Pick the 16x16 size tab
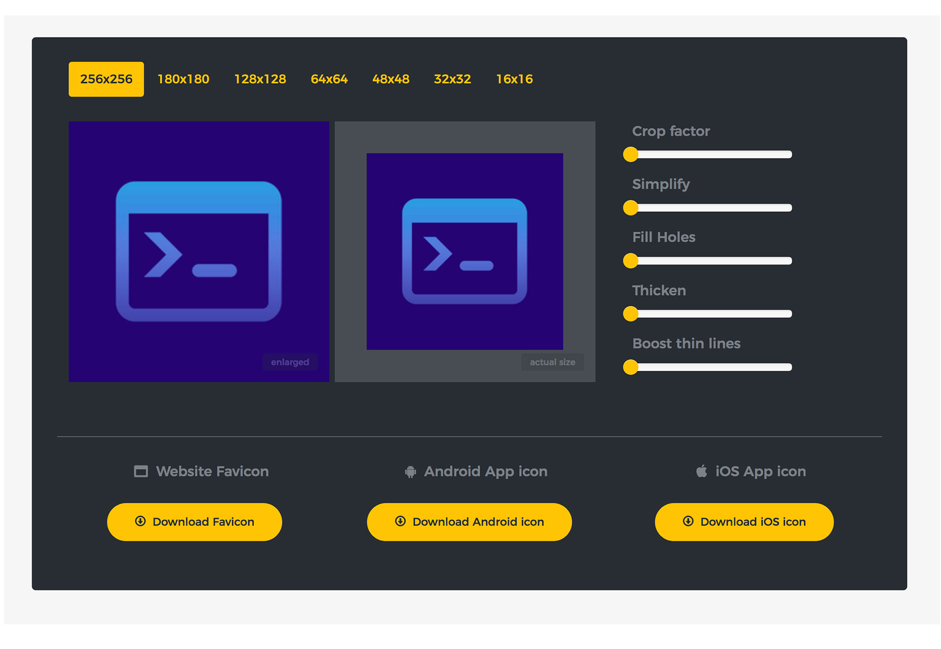The image size is (941, 649). (514, 79)
